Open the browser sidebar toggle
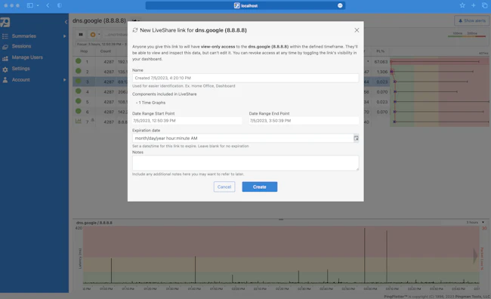 pos(30,5)
